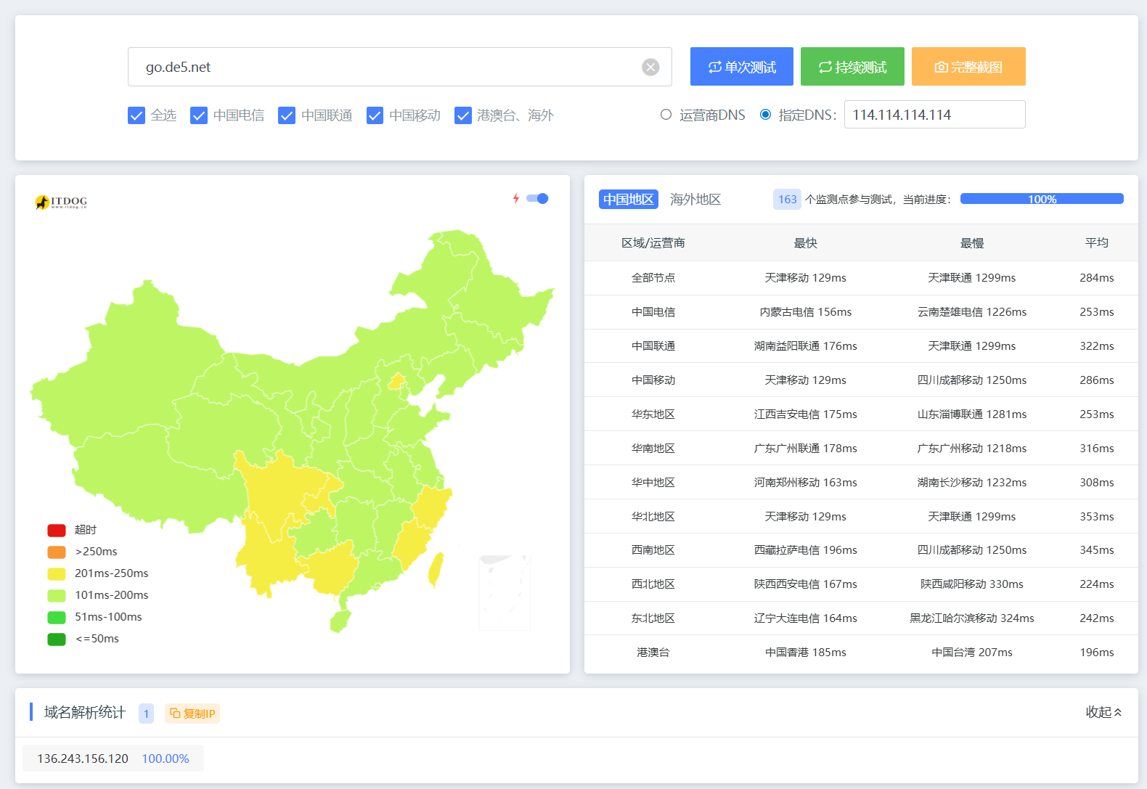Click the 平均 column header
Viewport: 1147px width, 789px height.
point(1097,243)
